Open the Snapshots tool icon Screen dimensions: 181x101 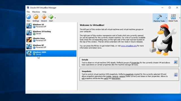[176, 75]
